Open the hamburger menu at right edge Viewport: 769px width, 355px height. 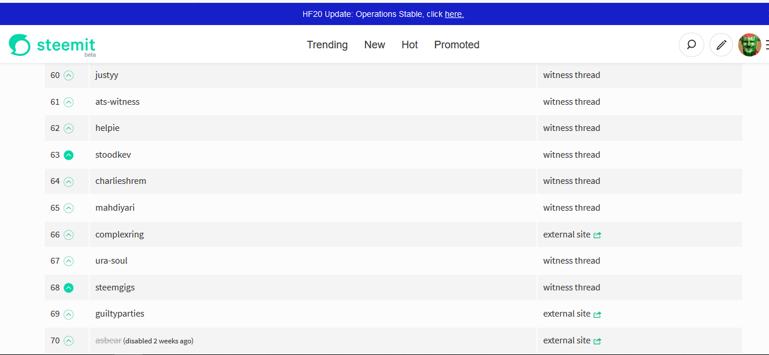pyautogui.click(x=767, y=45)
